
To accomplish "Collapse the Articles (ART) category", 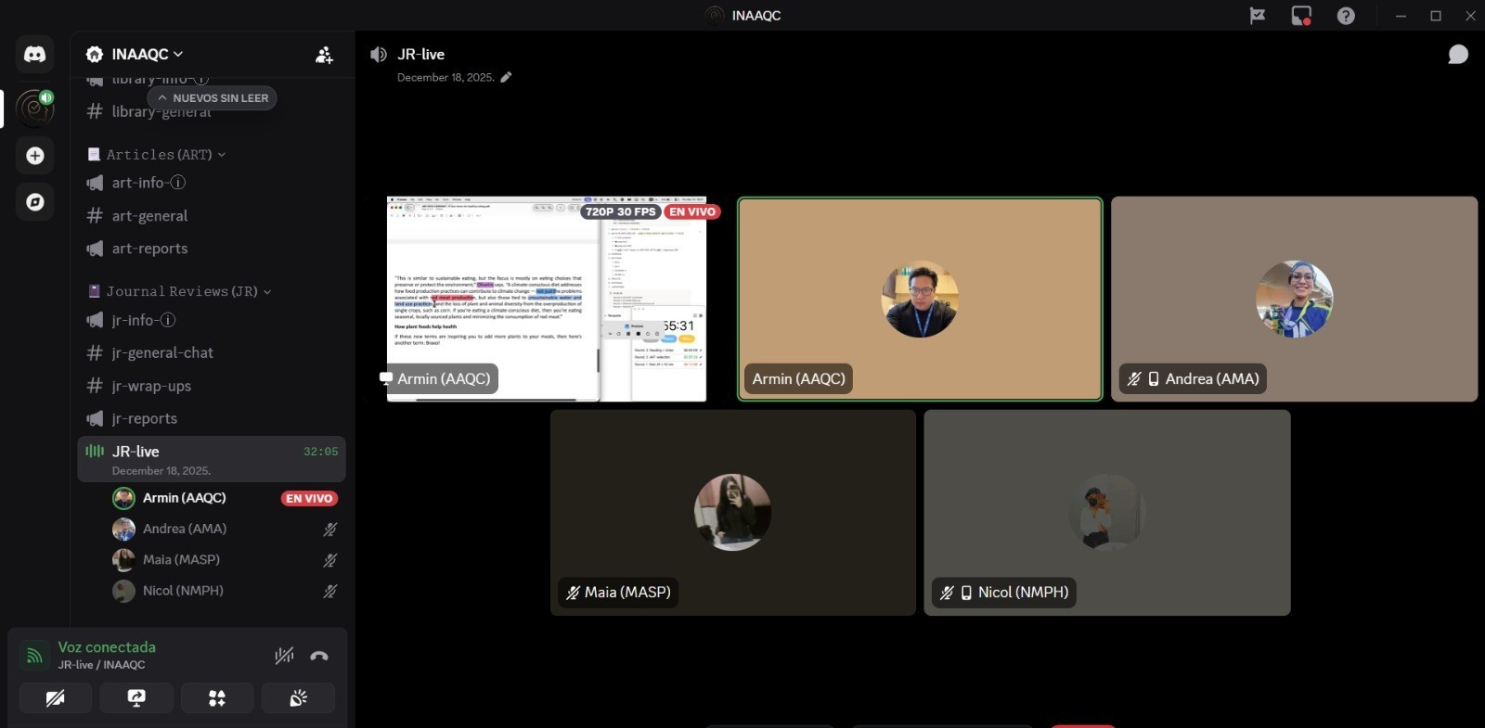I will [158, 155].
